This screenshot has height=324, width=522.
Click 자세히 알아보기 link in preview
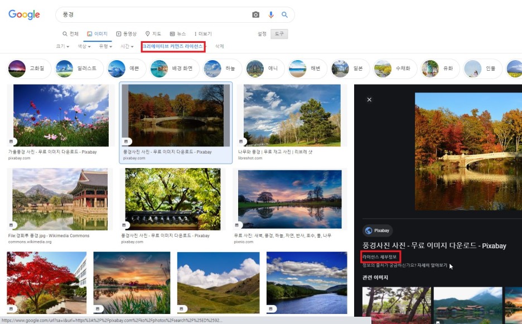pyautogui.click(x=432, y=265)
